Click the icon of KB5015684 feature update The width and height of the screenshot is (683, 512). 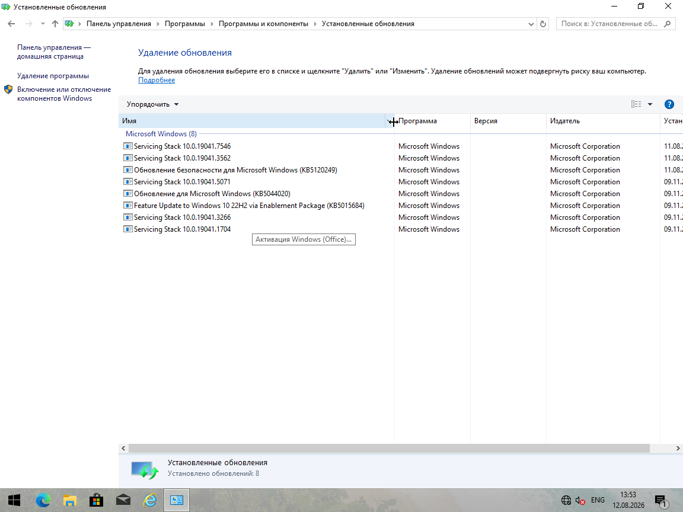pos(128,205)
